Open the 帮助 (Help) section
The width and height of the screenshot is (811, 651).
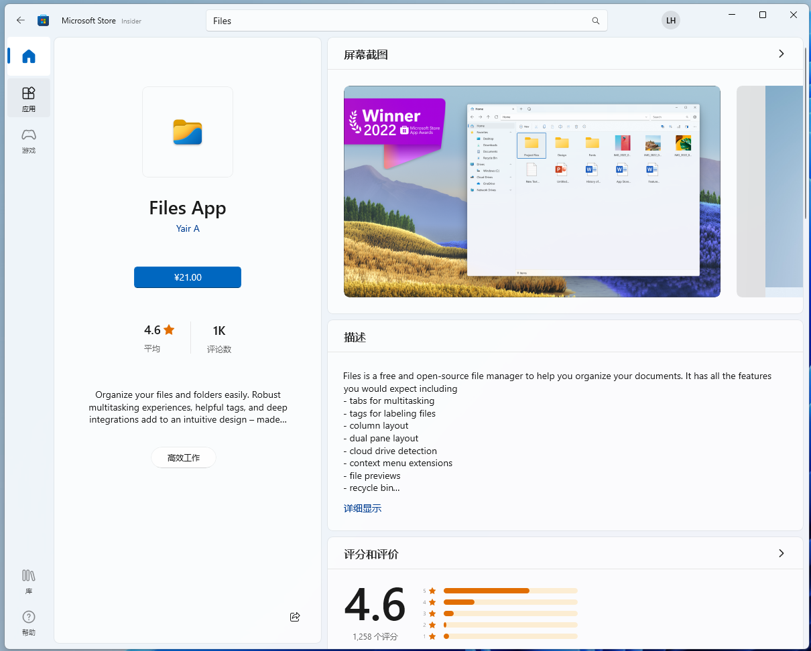pos(29,623)
